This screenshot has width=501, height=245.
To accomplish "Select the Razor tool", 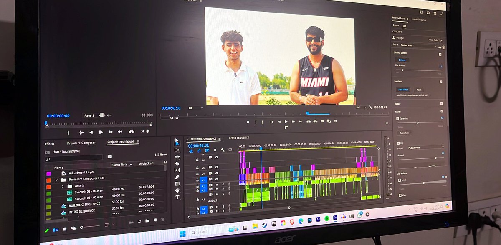I will tap(177, 163).
